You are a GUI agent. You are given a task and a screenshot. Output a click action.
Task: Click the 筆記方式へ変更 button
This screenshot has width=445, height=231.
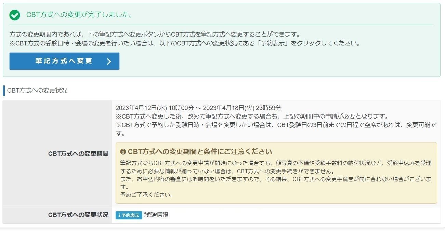(x=64, y=61)
